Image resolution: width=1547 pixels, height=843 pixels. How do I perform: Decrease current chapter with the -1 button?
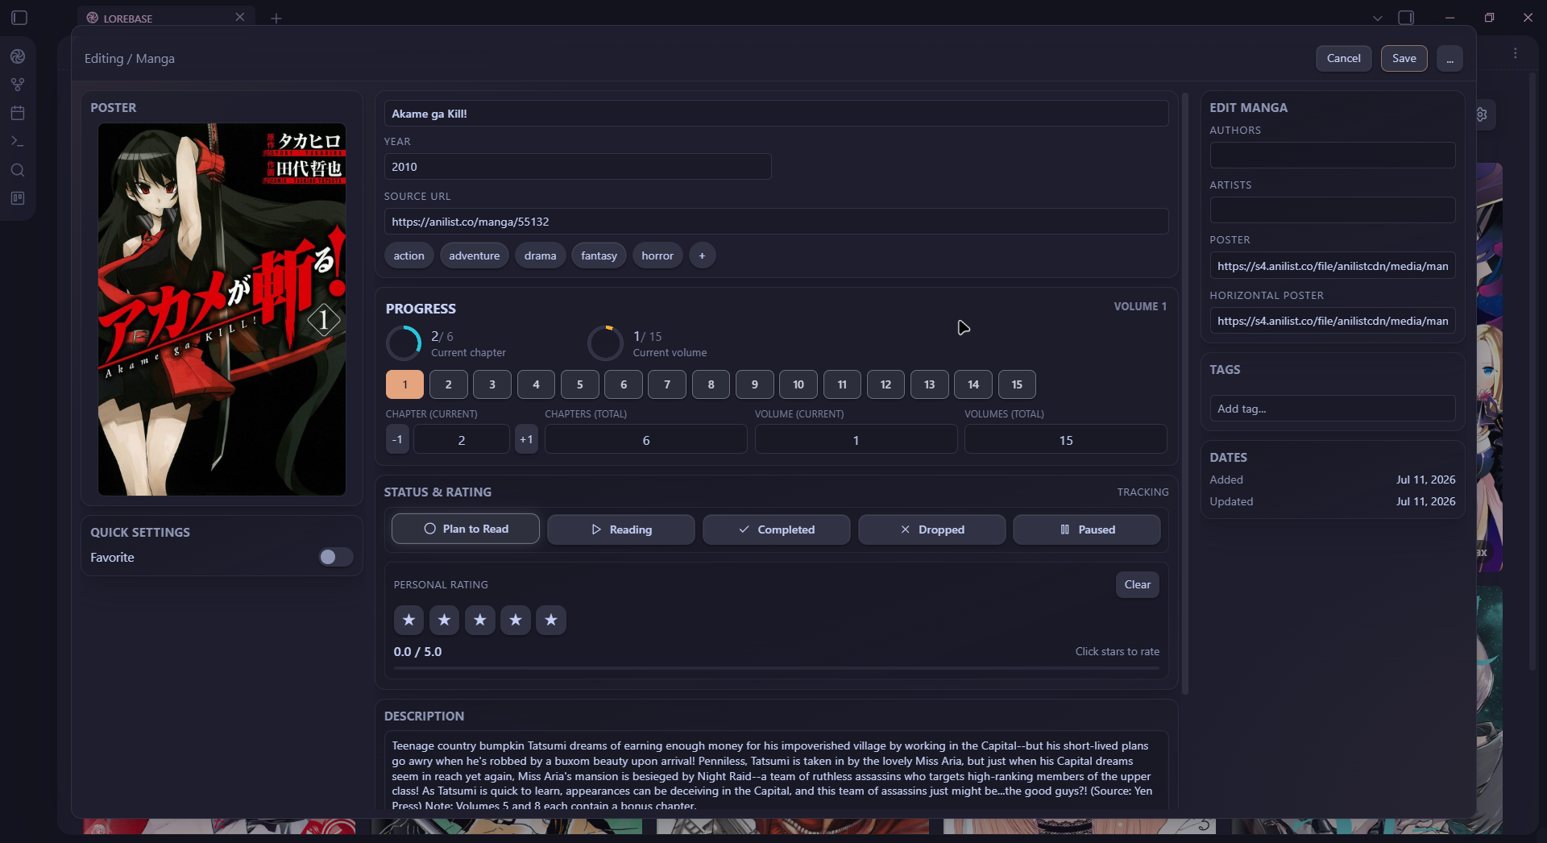pos(397,439)
